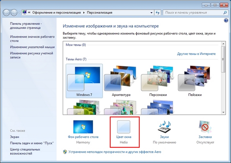
Task: Click the blue help question mark icon
Action: pos(226,21)
